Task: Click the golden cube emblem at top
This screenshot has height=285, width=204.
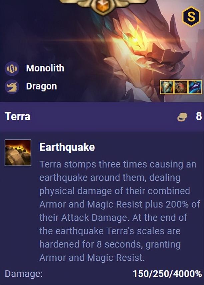Action: [x=103, y=6]
